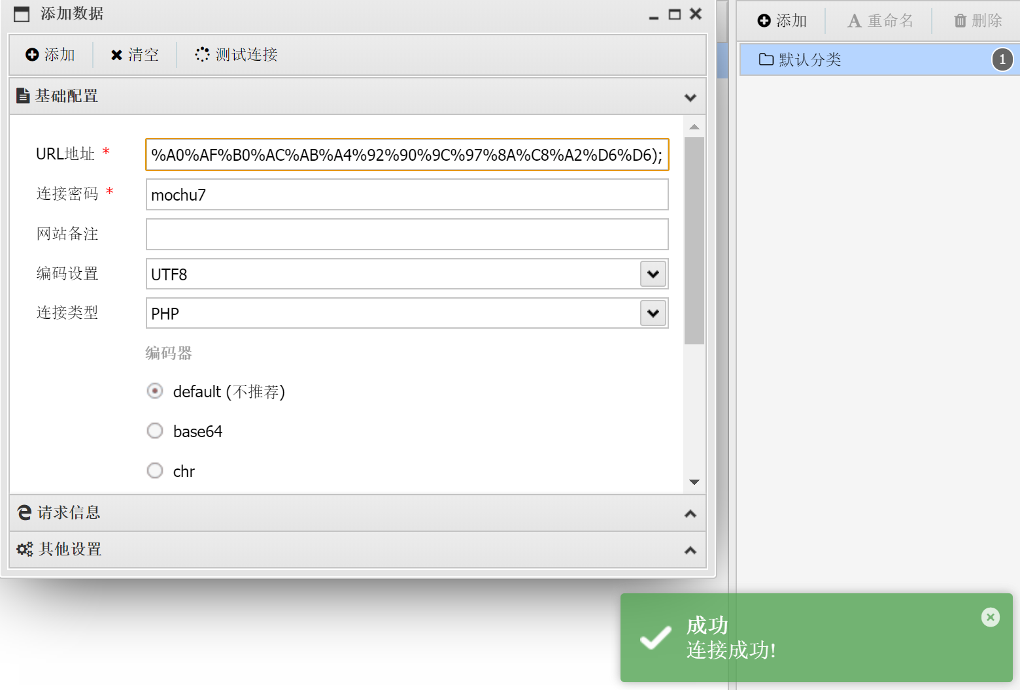Click the 基础配置 document icon
The image size is (1020, 690).
tap(23, 96)
